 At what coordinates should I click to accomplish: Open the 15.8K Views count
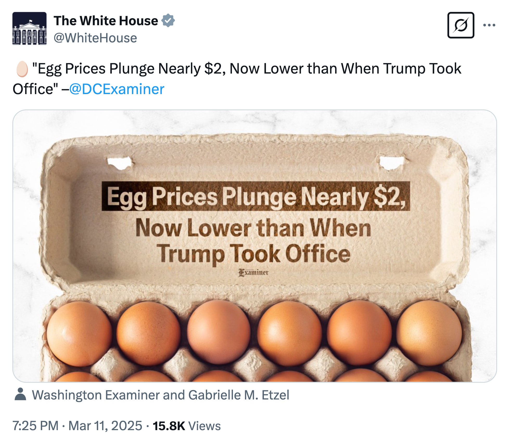187,426
